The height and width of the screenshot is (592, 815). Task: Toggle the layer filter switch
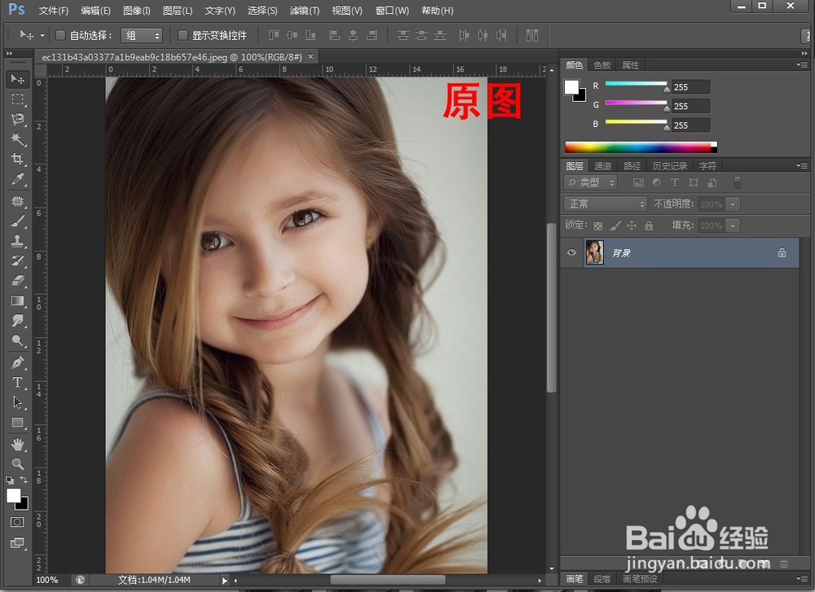coord(737,182)
